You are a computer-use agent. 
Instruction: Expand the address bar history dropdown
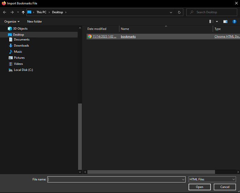[x=171, y=12]
